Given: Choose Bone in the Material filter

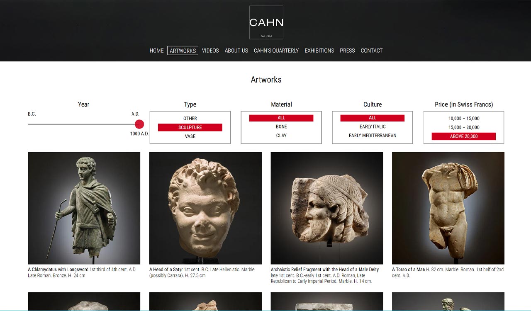Looking at the screenshot, I should 281,127.
